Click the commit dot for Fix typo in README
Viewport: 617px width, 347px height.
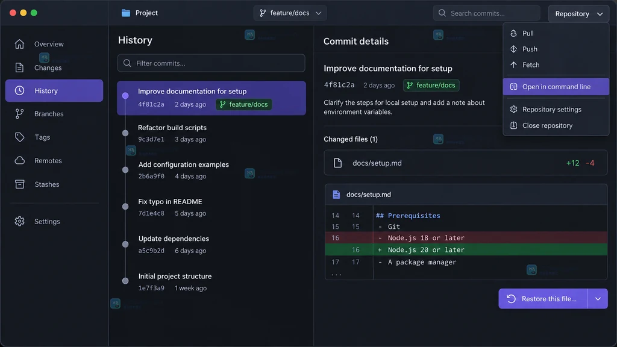click(x=125, y=207)
